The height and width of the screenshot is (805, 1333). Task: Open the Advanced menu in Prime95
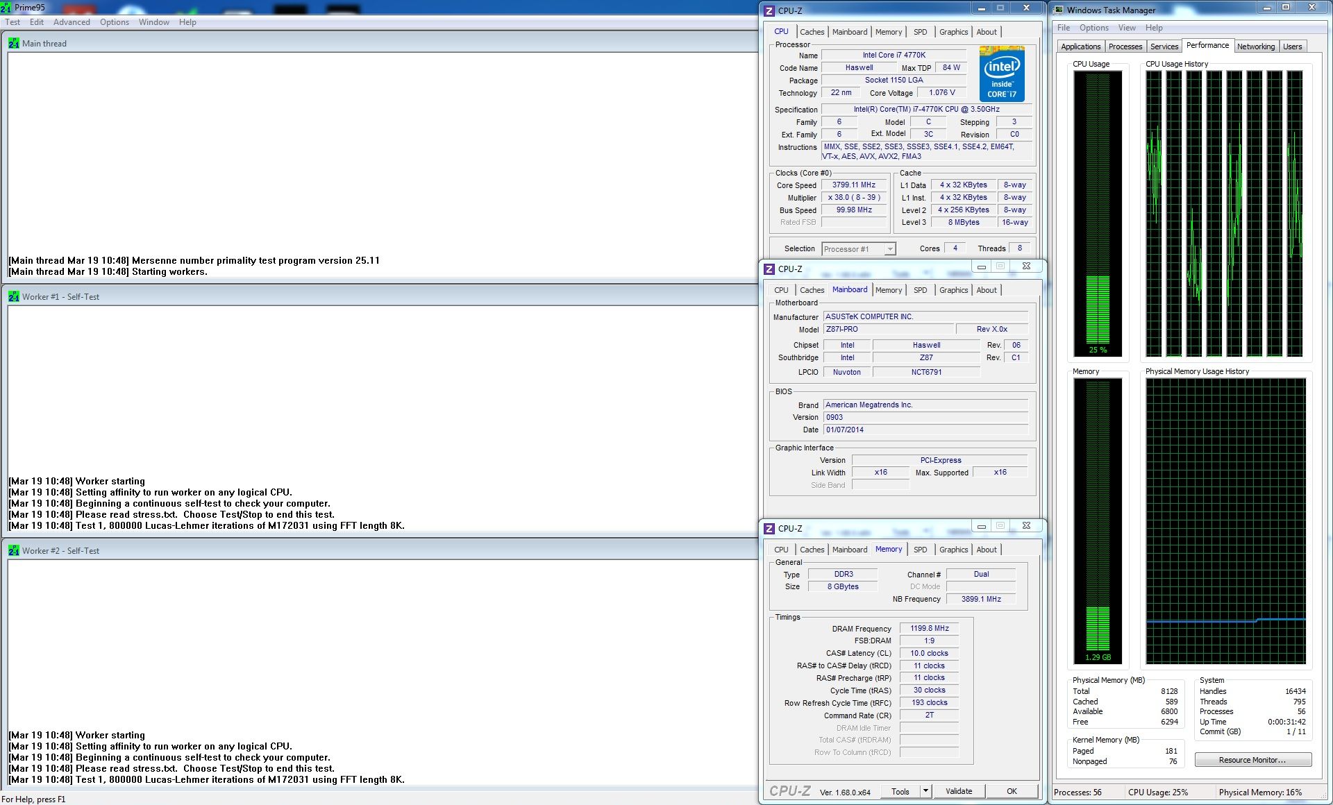(x=72, y=22)
